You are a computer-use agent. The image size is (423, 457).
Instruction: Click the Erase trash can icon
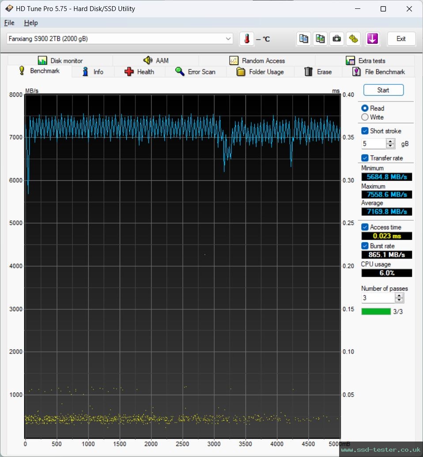coord(308,72)
